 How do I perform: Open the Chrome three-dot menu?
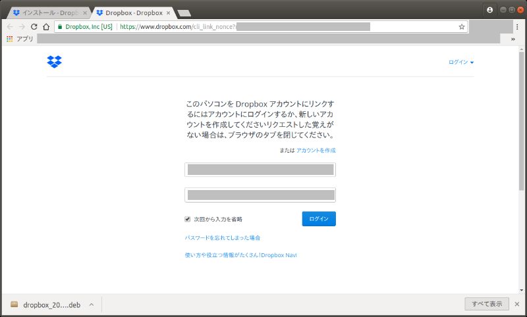[x=517, y=27]
